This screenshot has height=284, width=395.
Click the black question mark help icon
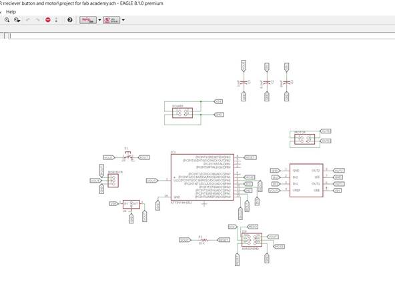pyautogui.click(x=70, y=20)
